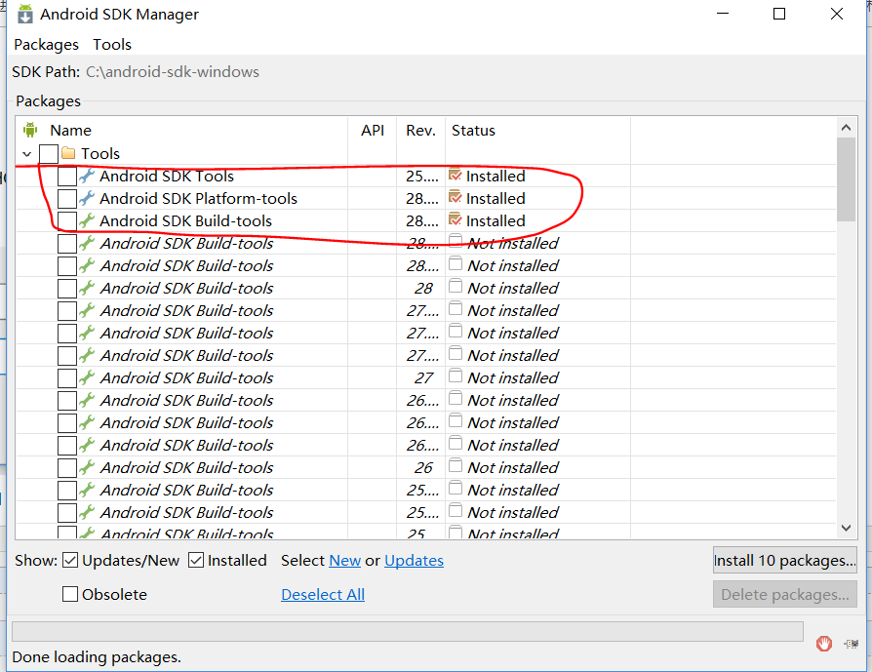Click Installed status text of Android SDK Platform-tools
Screen dimensions: 872x672
tap(495, 199)
